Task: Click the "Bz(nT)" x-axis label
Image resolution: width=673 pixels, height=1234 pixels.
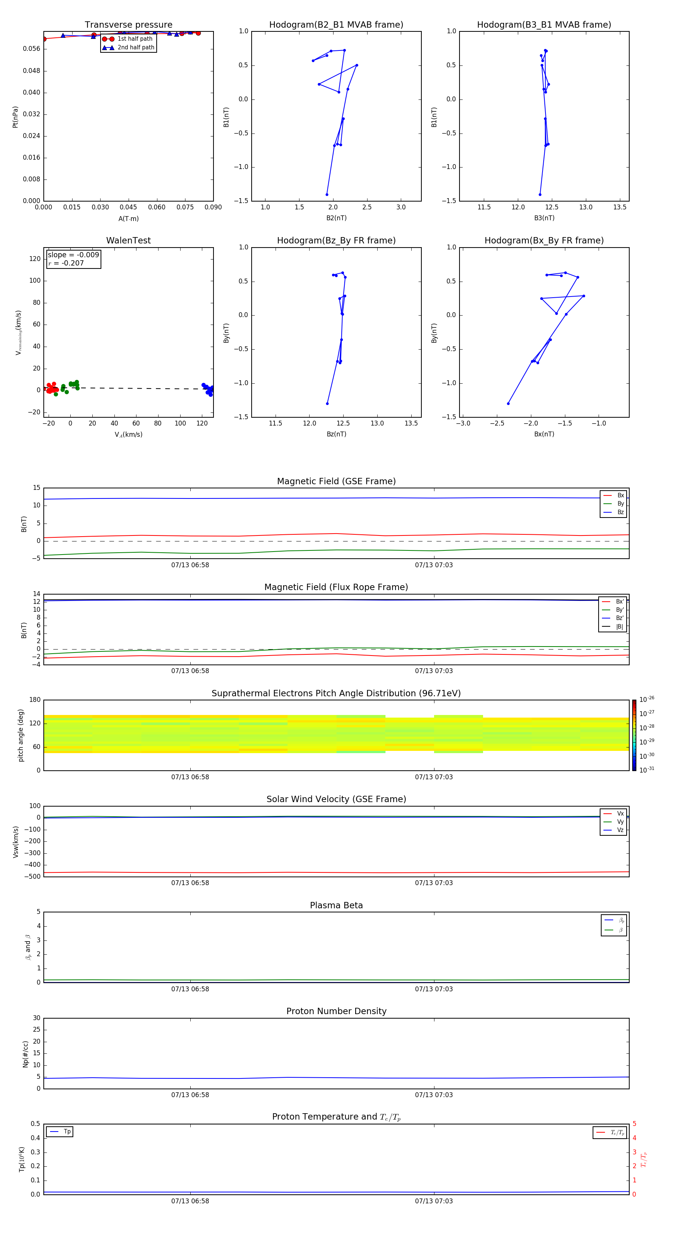Action: [x=336, y=434]
